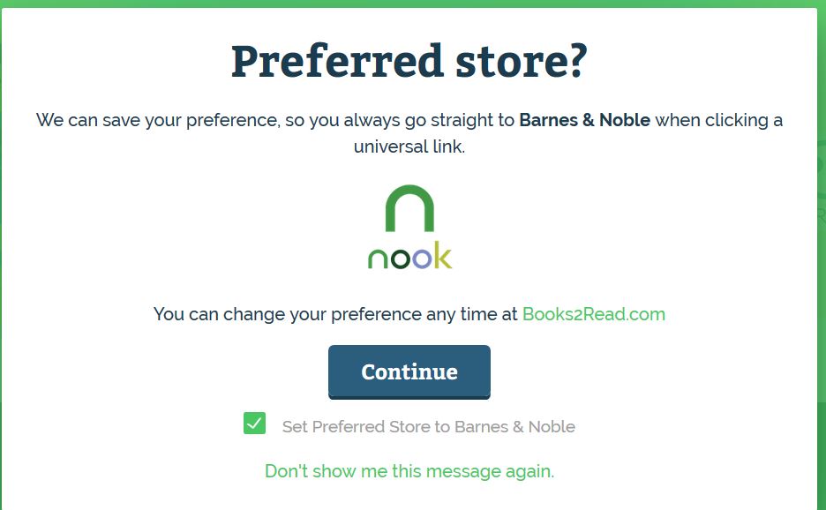Click the 'Set Preferred Store to Barnes & Noble' label
Image resolution: width=826 pixels, height=510 pixels.
(428, 427)
